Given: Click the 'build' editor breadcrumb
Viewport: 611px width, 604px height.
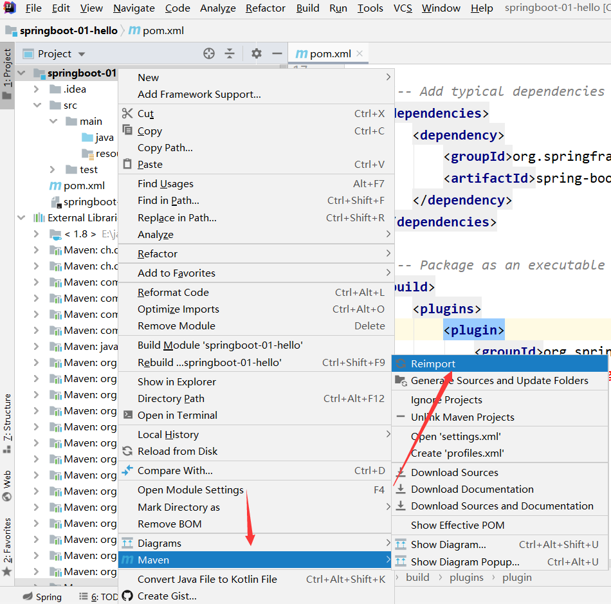Looking at the screenshot, I should pyautogui.click(x=417, y=578).
